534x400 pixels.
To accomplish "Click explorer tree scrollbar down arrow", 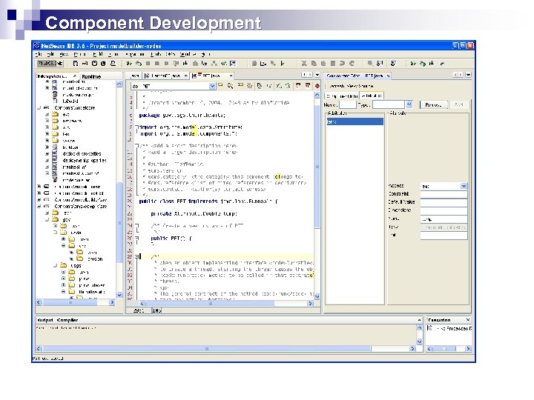I will click(x=119, y=295).
